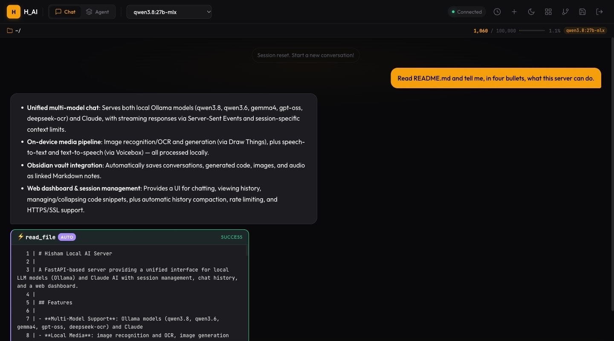Click the 'Session reset' notice
Image resolution: width=614 pixels, height=341 pixels.
click(305, 55)
